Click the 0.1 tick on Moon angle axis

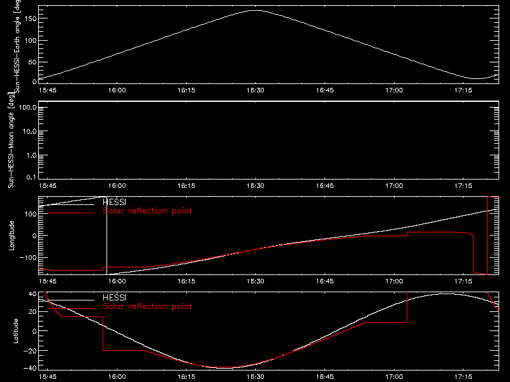click(x=31, y=177)
